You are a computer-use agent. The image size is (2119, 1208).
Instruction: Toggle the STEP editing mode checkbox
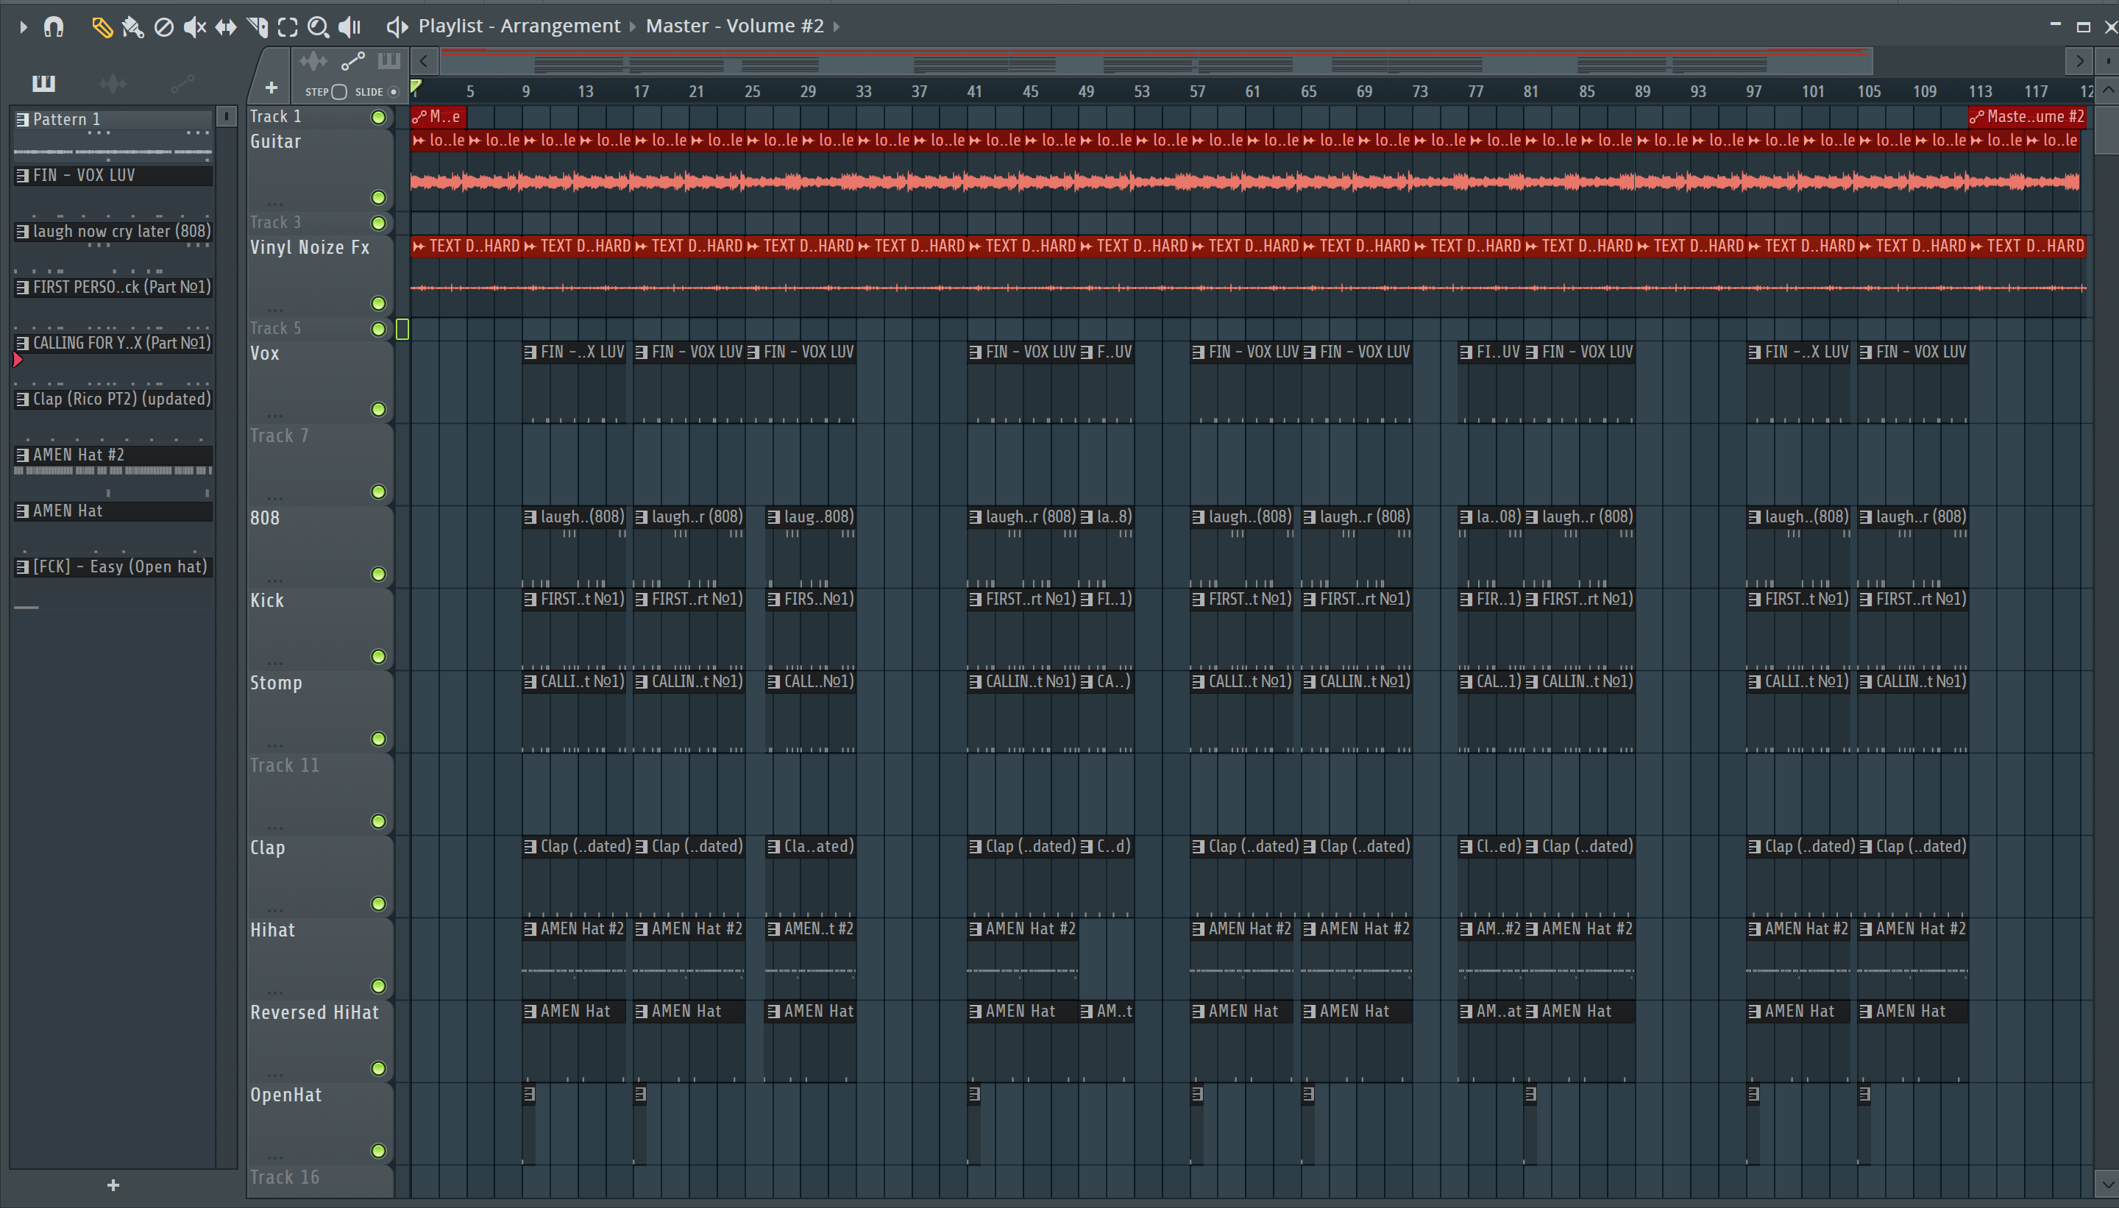338,92
